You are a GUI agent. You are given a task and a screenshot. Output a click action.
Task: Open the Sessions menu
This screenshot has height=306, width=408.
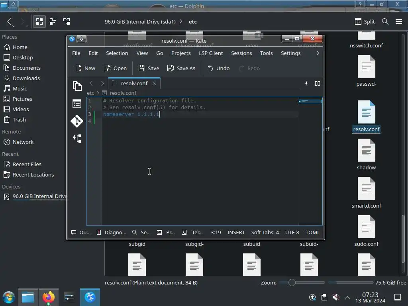click(x=242, y=53)
